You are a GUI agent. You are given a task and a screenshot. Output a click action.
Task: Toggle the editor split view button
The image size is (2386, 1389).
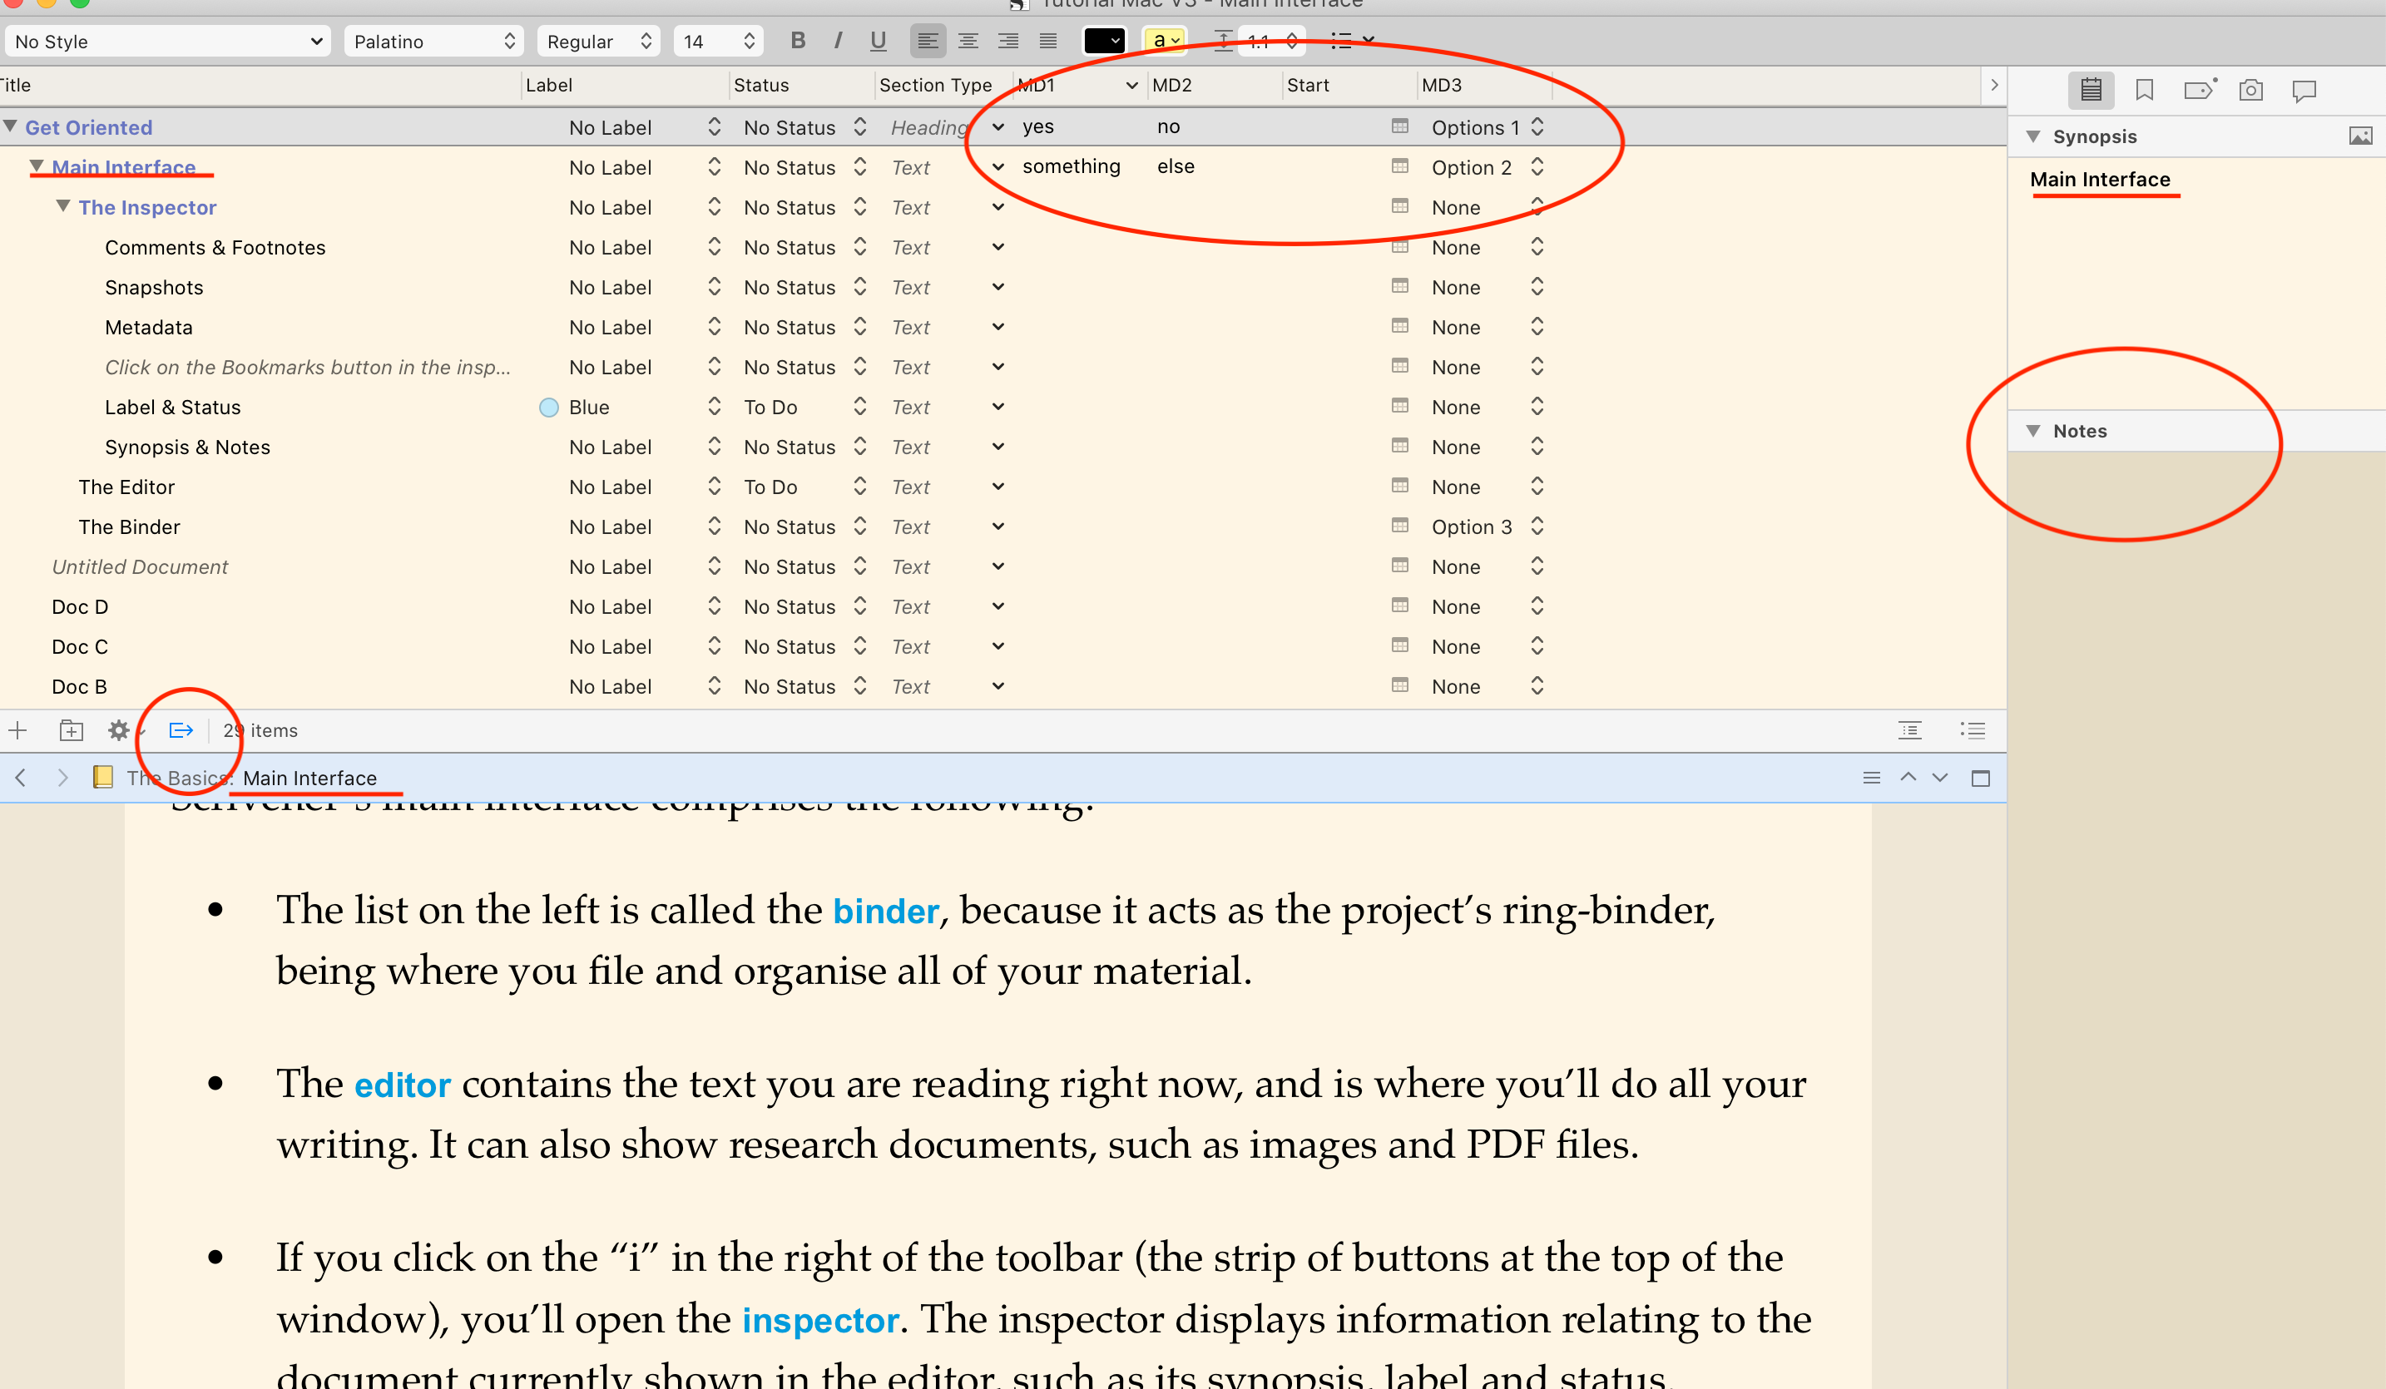point(1980,778)
